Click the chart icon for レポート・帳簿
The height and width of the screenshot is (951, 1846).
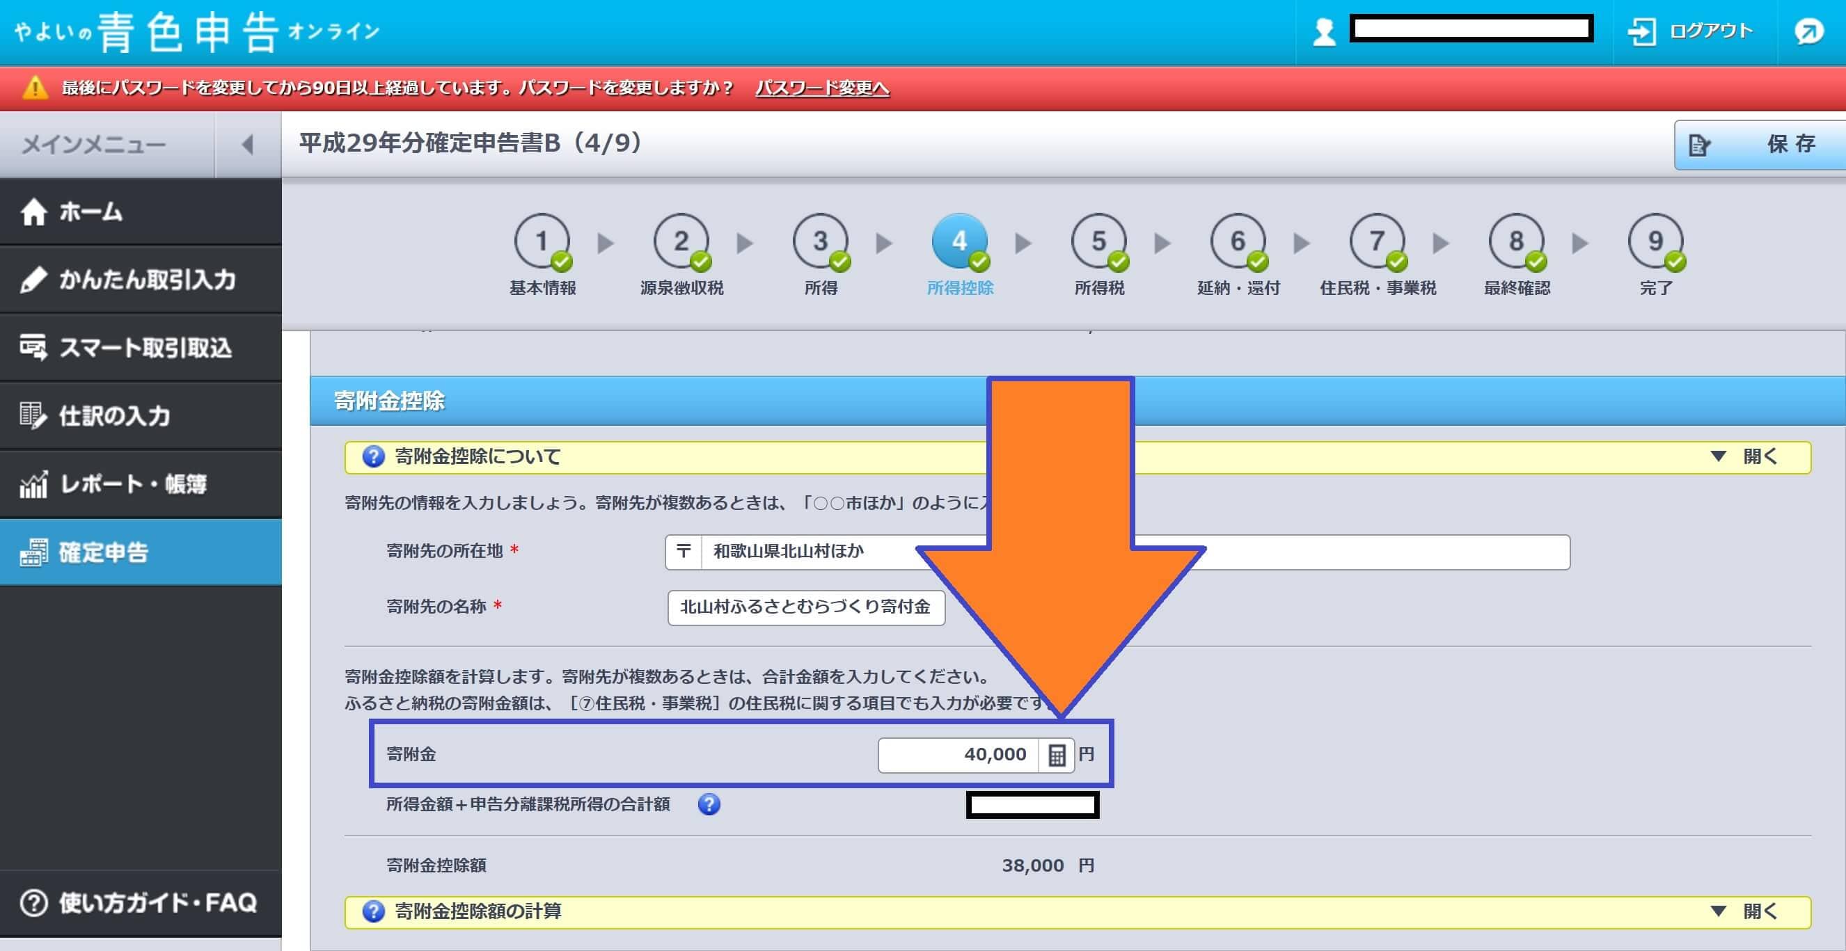click(33, 484)
